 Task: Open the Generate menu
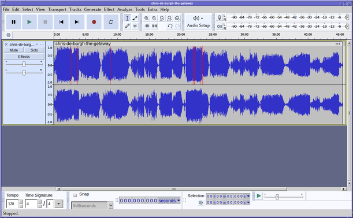[92, 9]
